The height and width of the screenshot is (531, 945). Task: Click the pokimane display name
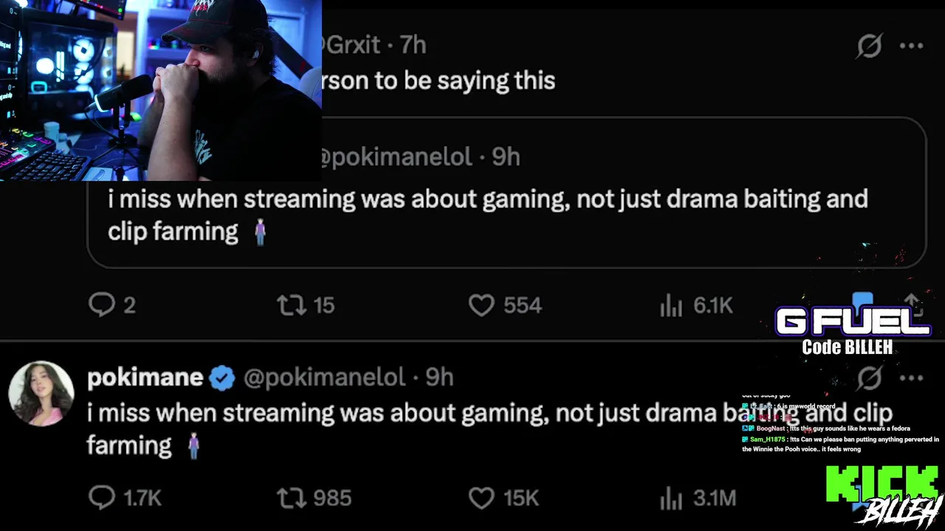[x=145, y=378]
